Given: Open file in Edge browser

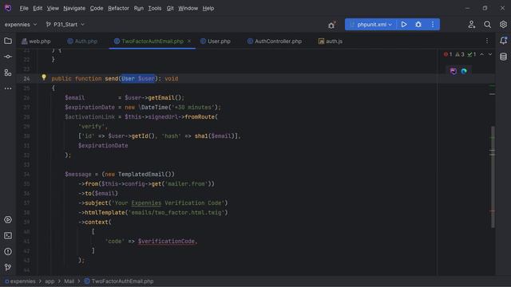Looking at the screenshot, I should pos(464,71).
